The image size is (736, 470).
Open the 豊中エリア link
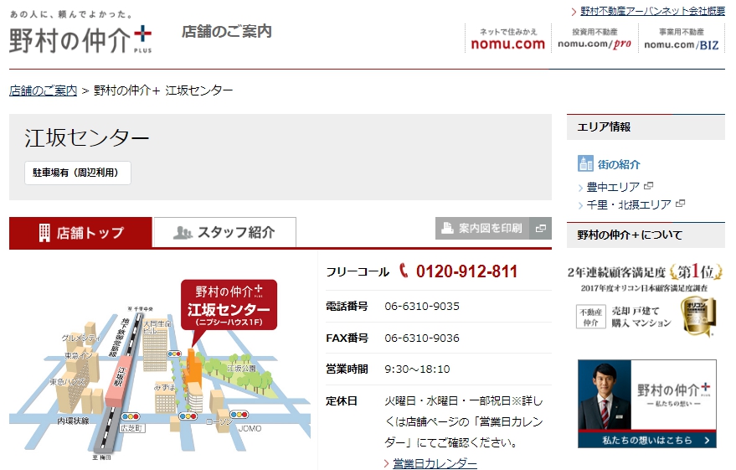tap(613, 188)
